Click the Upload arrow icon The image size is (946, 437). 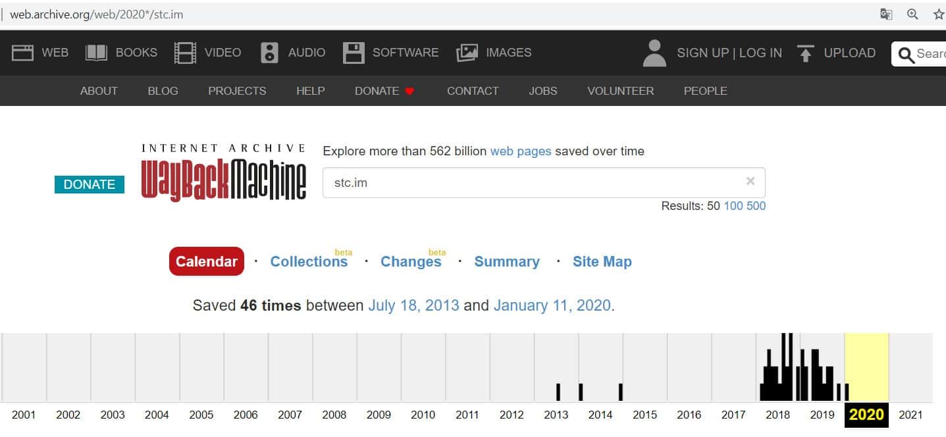click(805, 53)
